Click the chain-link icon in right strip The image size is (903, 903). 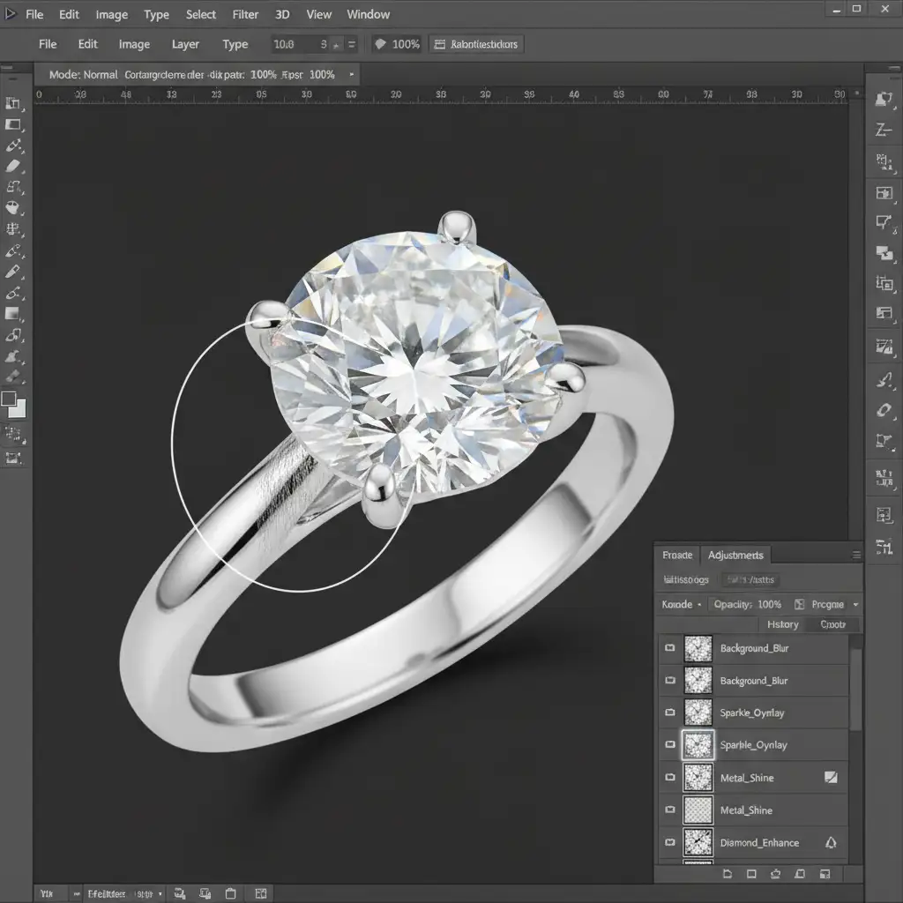[884, 410]
